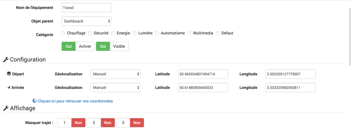
Task: Open the Cliquez-ici pour retrouver vos coordonnées link
Action: [75, 101]
